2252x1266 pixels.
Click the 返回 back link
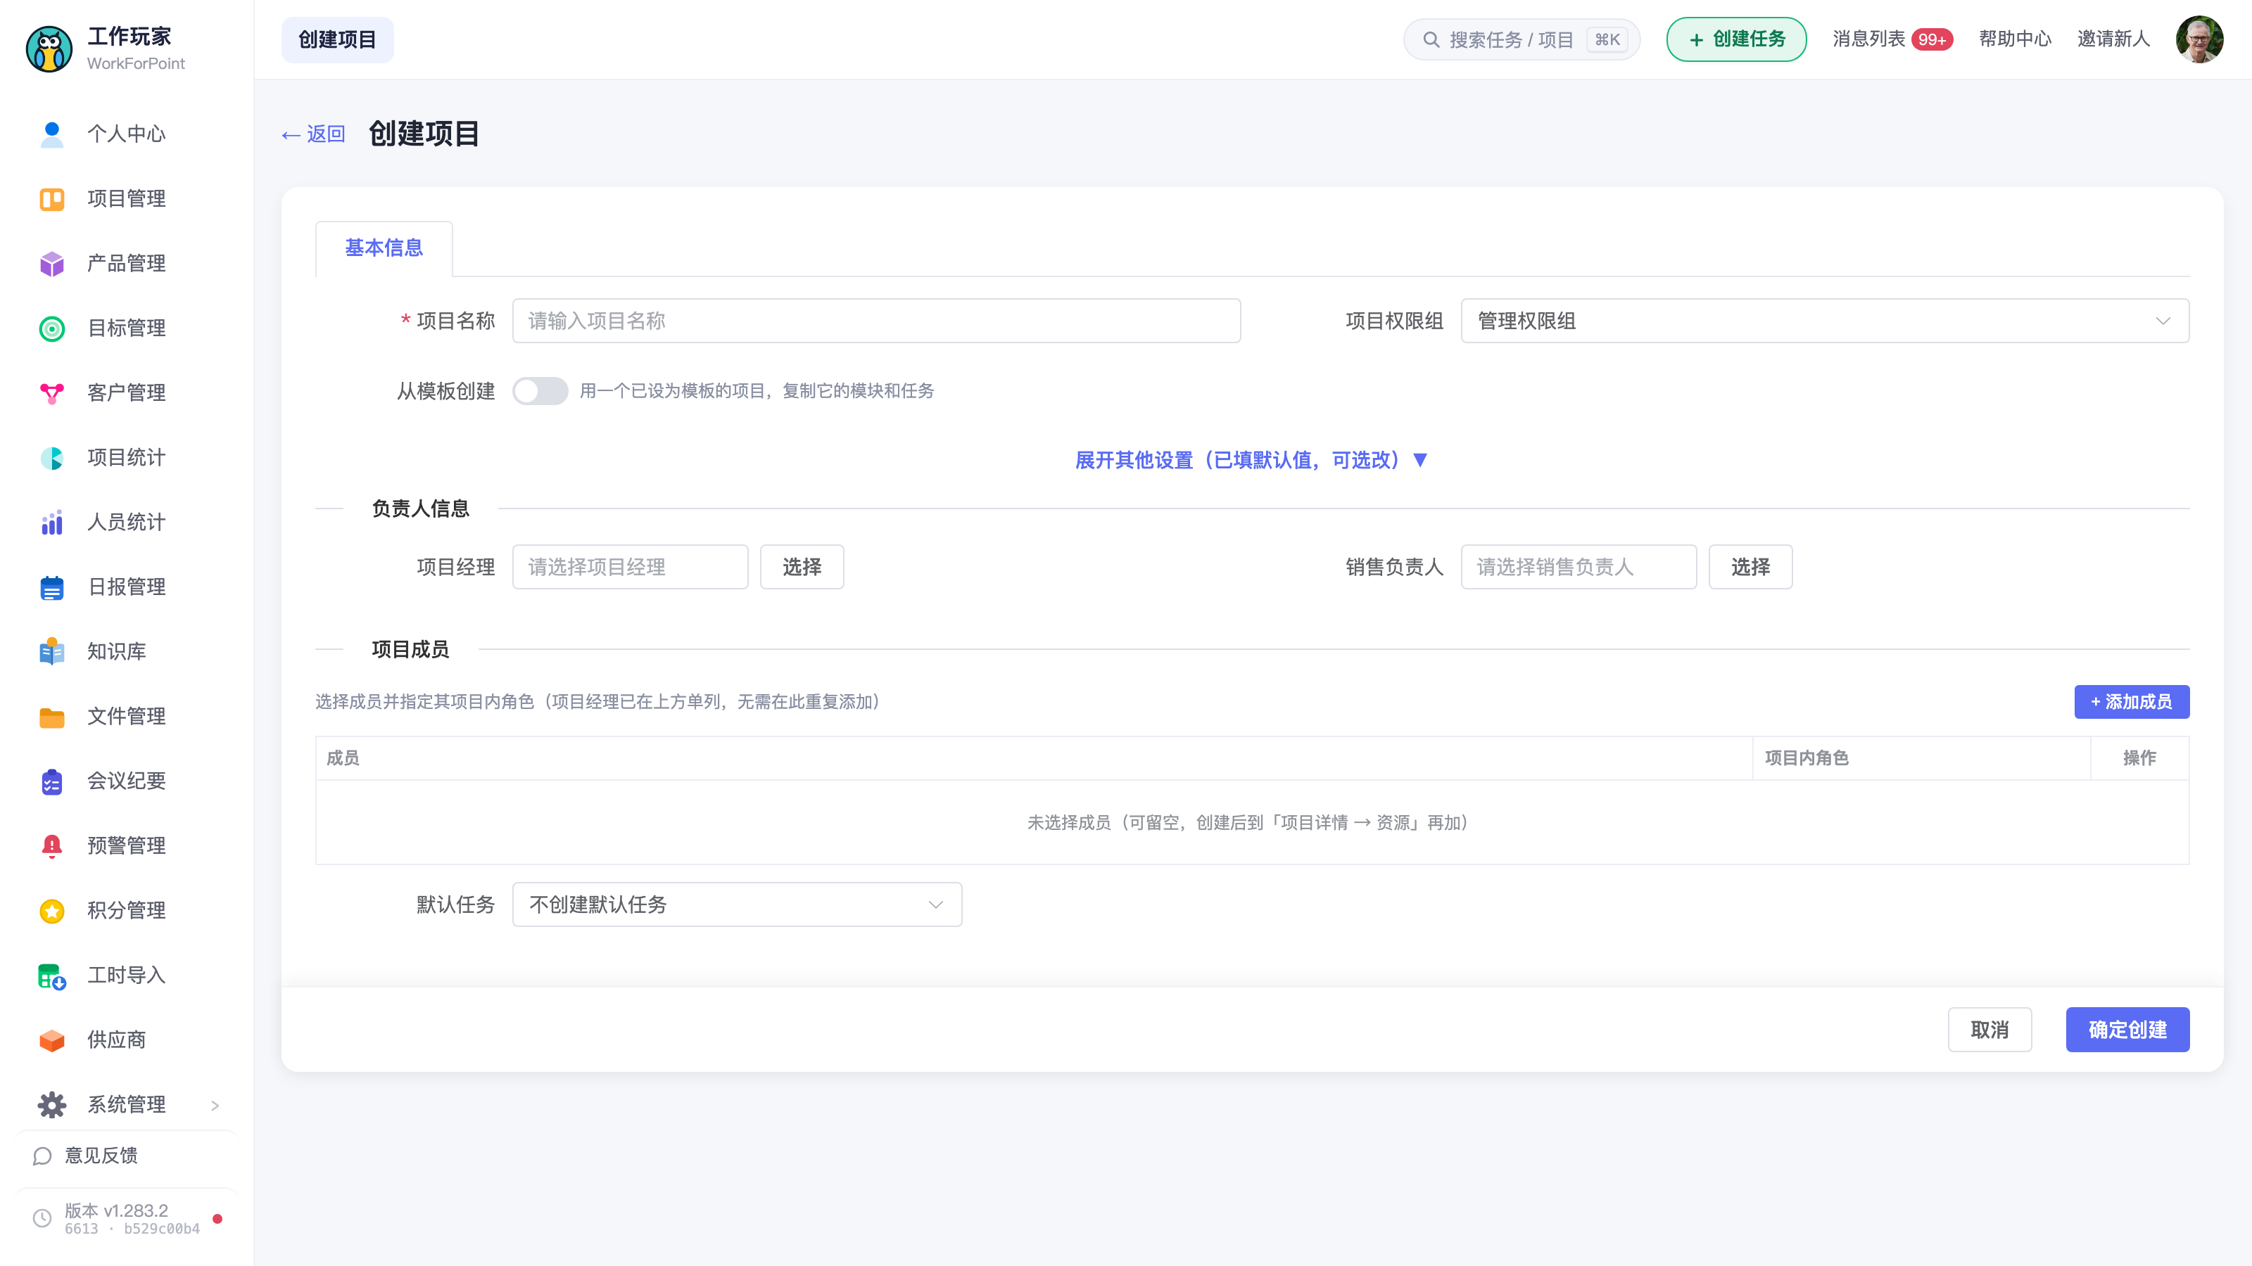313,134
